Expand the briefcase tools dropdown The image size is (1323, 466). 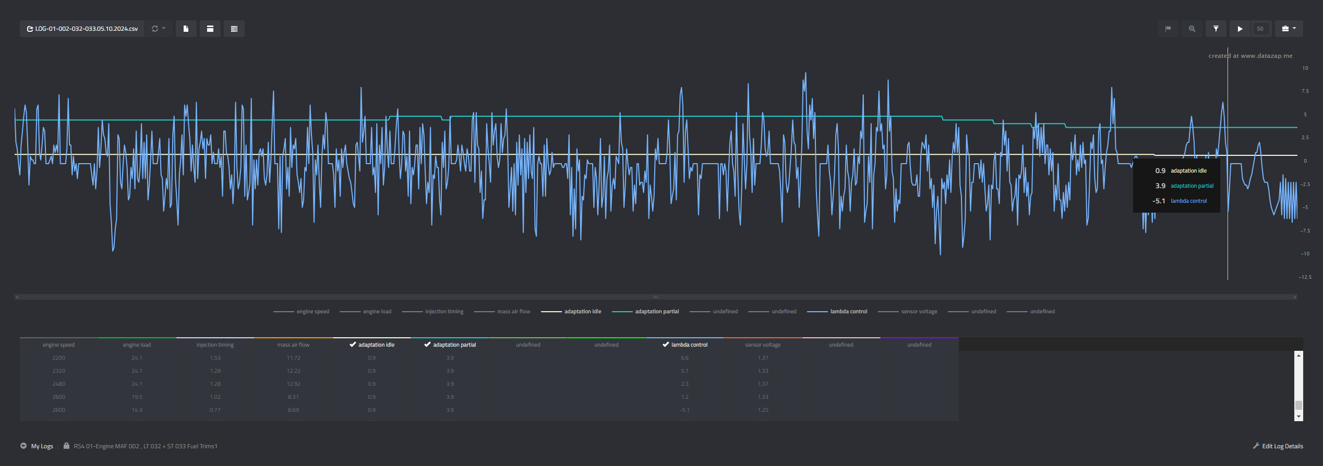[x=1289, y=29]
